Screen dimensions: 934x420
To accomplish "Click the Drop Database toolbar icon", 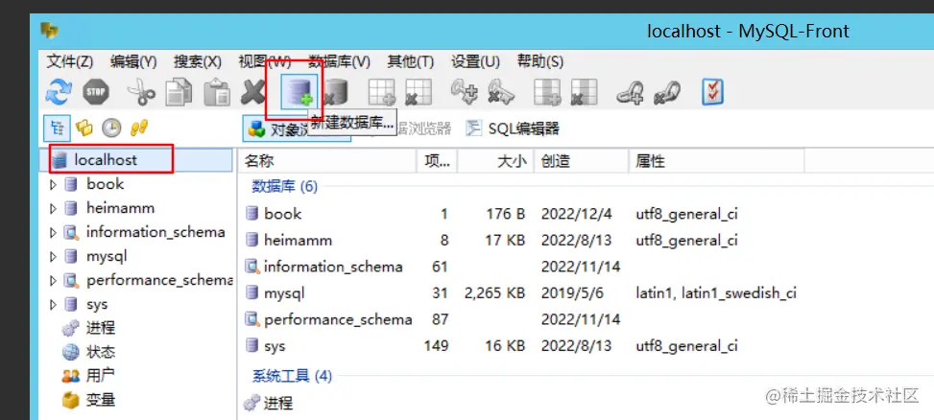I will 335,92.
